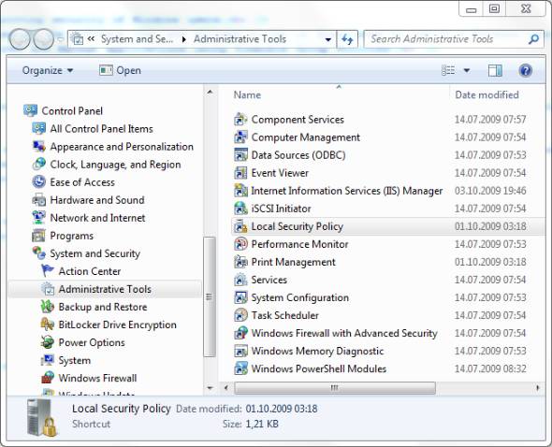Click the Action Center flag icon
Viewport: 552px width, 447px height.
click(47, 271)
